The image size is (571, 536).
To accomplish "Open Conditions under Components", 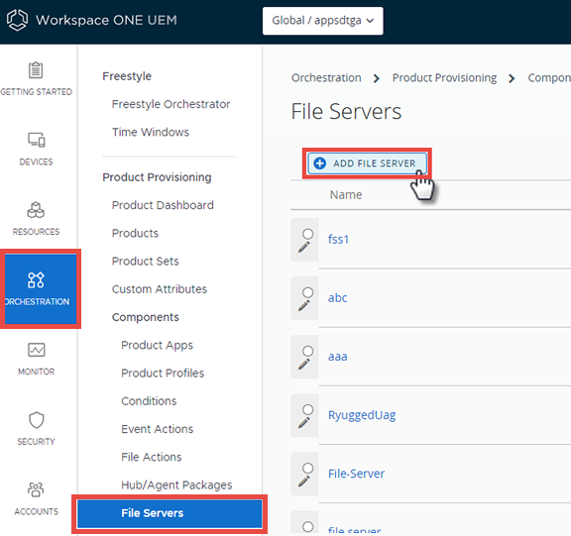I will pyautogui.click(x=149, y=401).
